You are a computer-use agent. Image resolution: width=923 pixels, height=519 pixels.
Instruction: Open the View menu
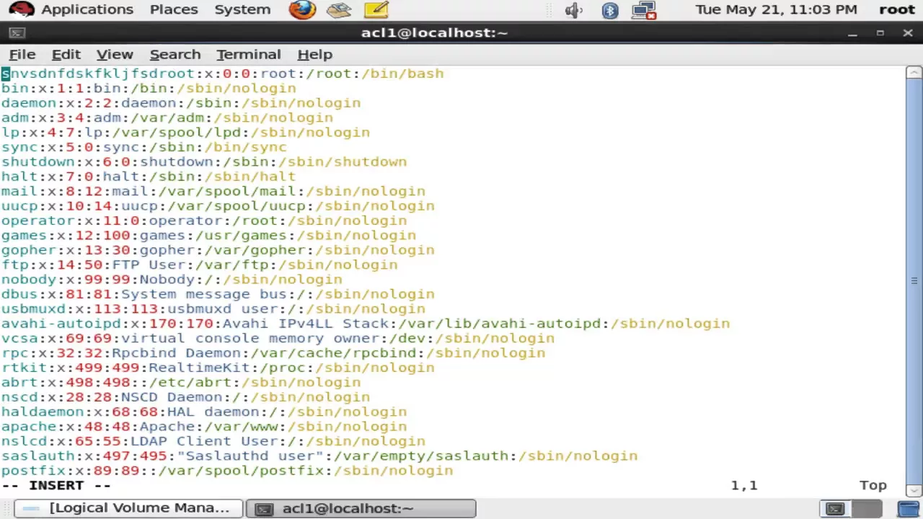[115, 54]
